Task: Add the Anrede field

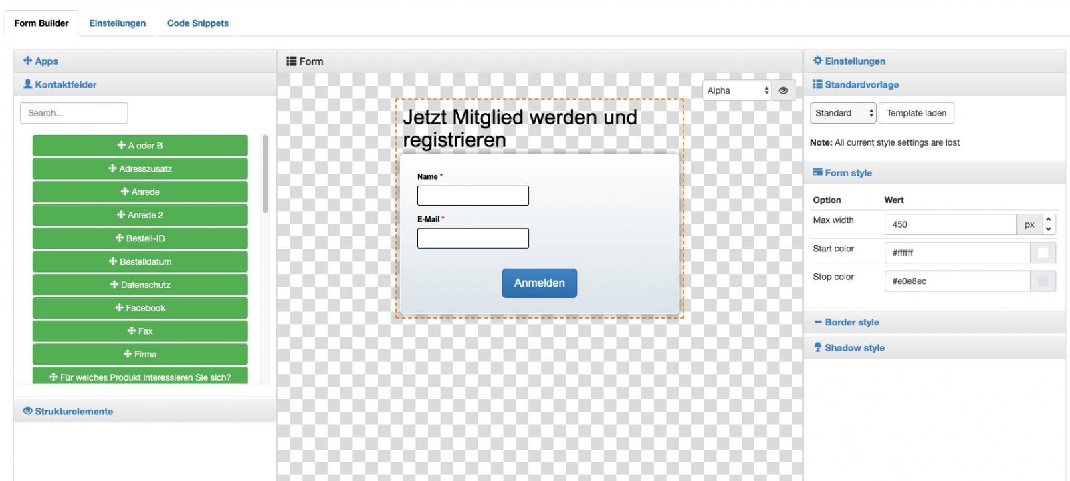Action: [x=140, y=192]
